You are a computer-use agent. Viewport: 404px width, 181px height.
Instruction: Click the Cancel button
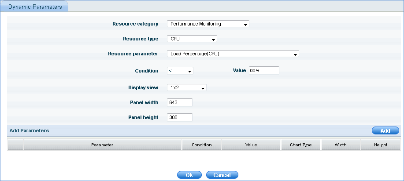[x=222, y=175]
